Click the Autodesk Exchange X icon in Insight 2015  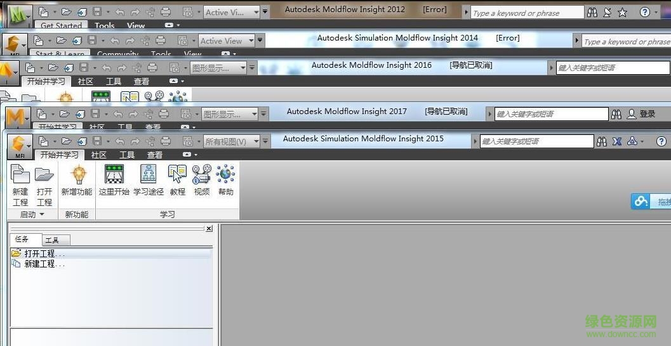(616, 141)
